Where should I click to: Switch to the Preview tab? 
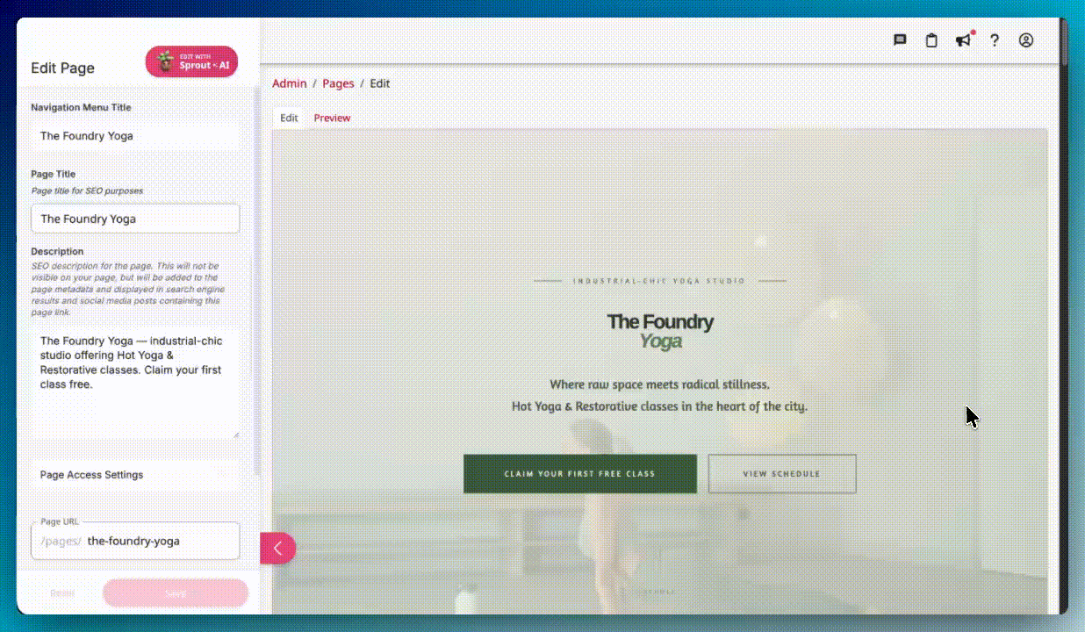click(332, 118)
